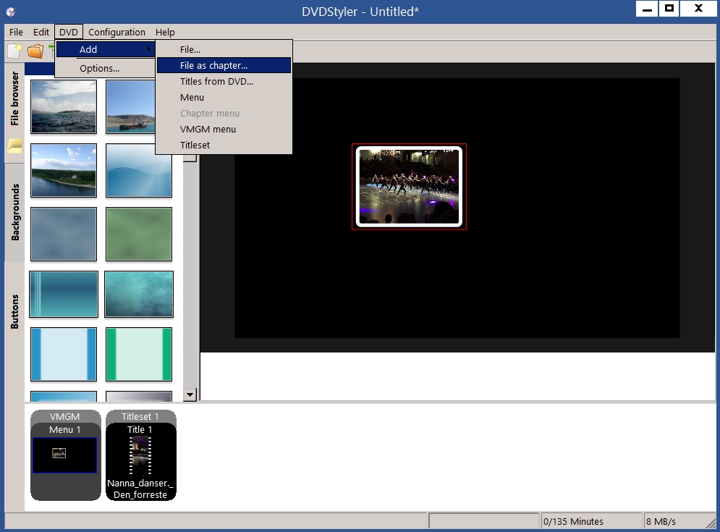Switch to the Backgrounds tab
The height and width of the screenshot is (532, 720).
pyautogui.click(x=14, y=212)
